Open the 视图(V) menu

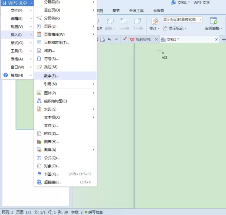point(17,27)
